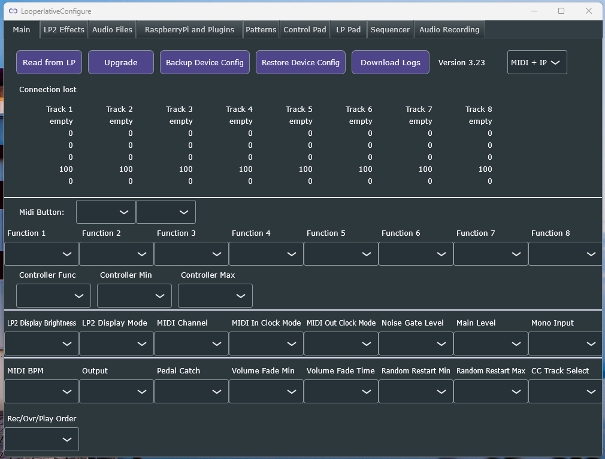605x459 pixels.
Task: Switch to the LP2 Effects tab
Action: [64, 30]
